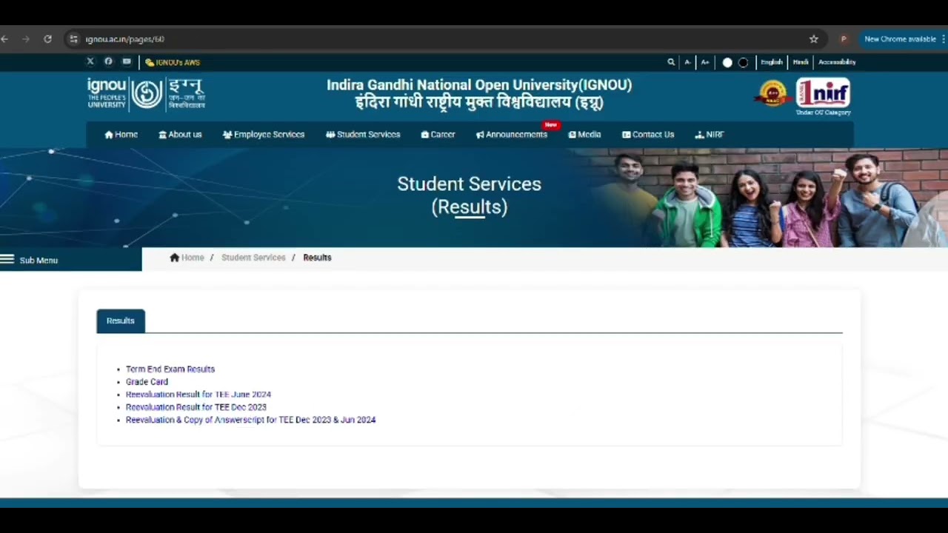
Task: Open the Chrome three-dot menu
Action: [x=944, y=39]
